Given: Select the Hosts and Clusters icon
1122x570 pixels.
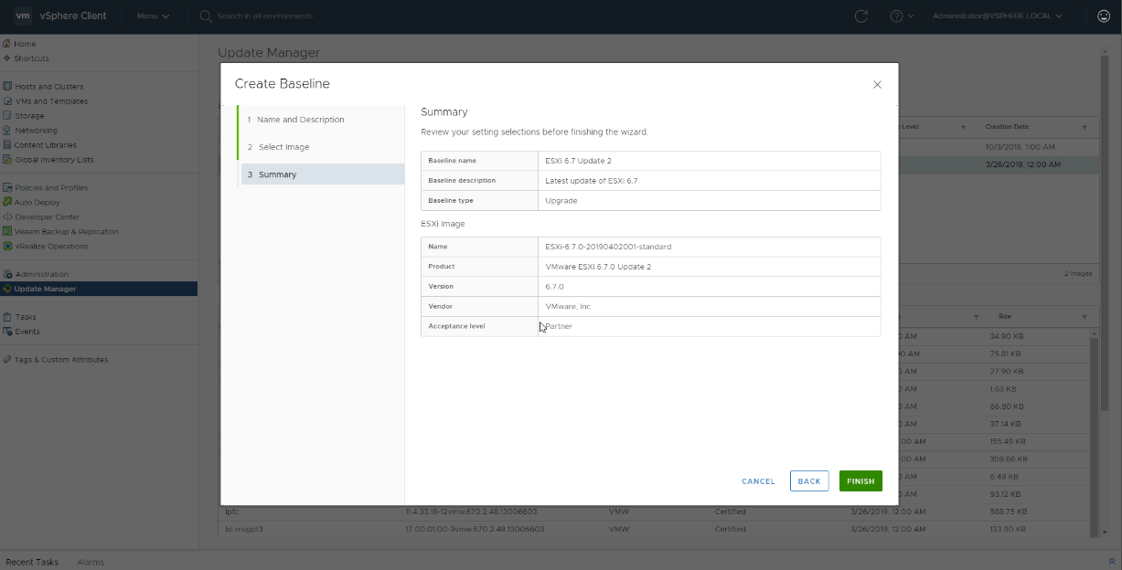Looking at the screenshot, I should tap(6, 87).
